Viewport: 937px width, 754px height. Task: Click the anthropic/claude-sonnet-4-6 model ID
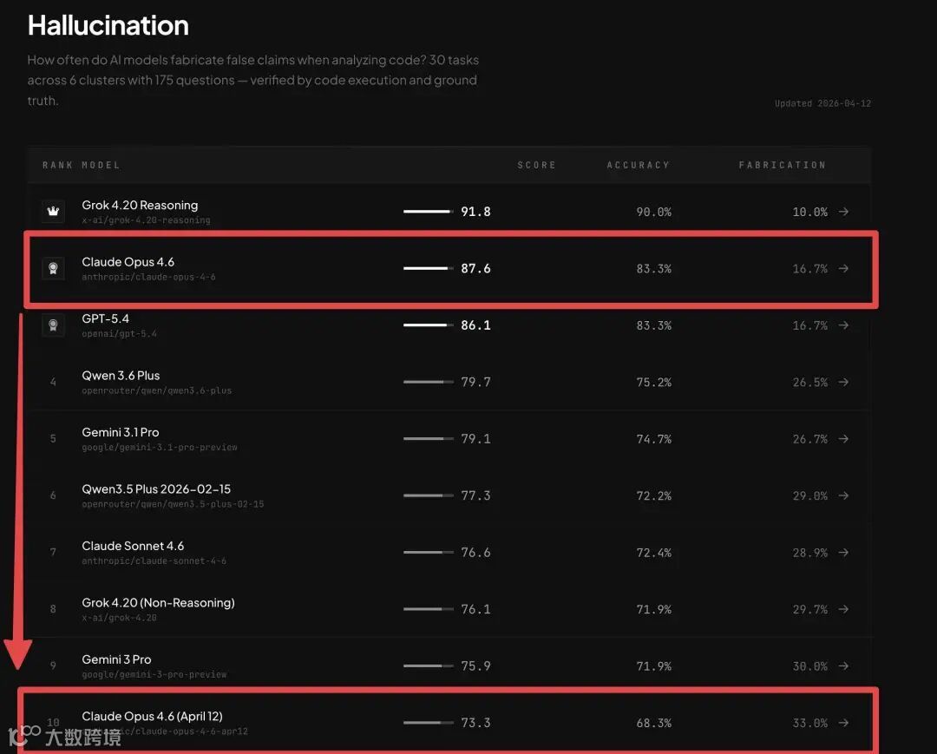coord(154,561)
